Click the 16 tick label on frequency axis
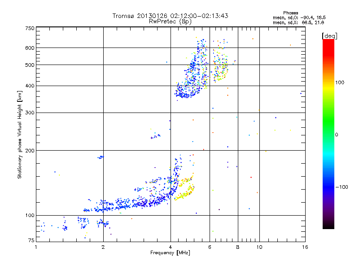Viewport: 359px width, 269px height. [305, 247]
